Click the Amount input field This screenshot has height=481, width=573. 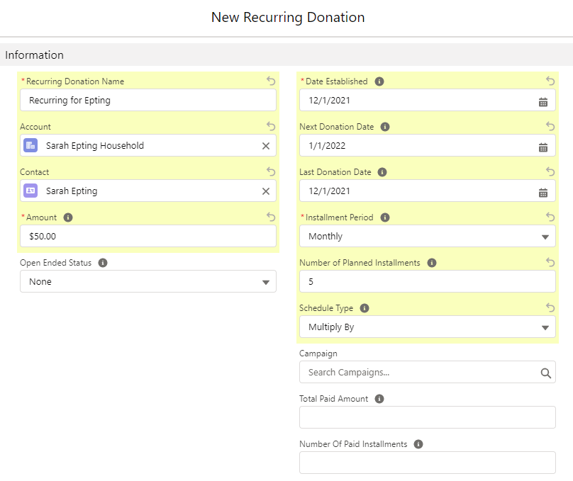(x=148, y=237)
